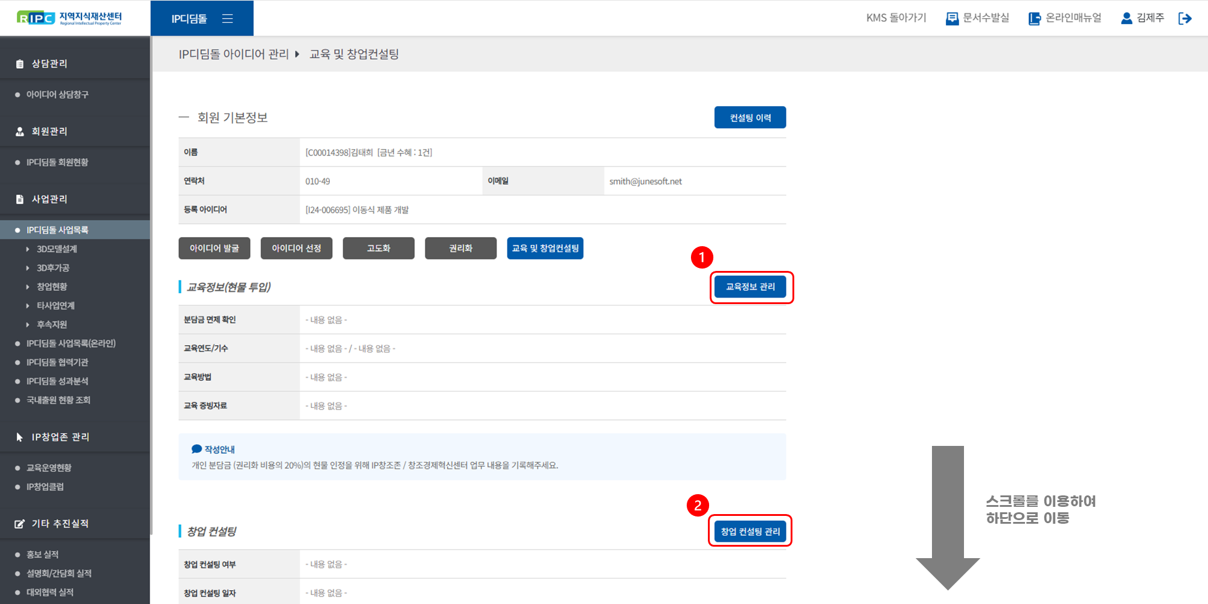Go to KMS 돌아가기 link
Screen dimensions: 1208x604
click(x=896, y=18)
